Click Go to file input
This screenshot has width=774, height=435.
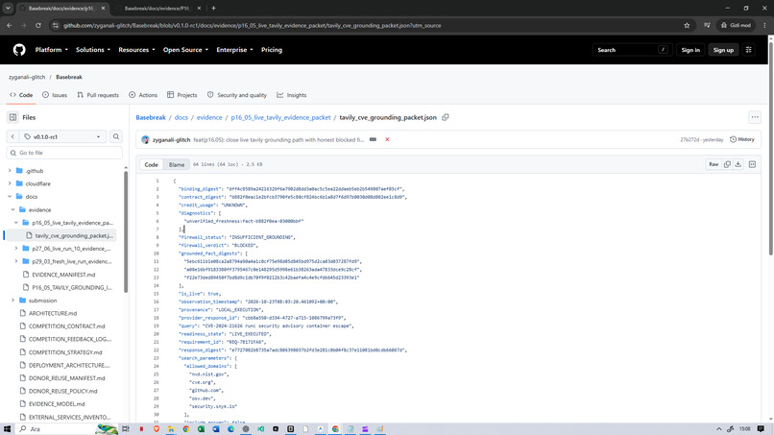click(x=64, y=153)
